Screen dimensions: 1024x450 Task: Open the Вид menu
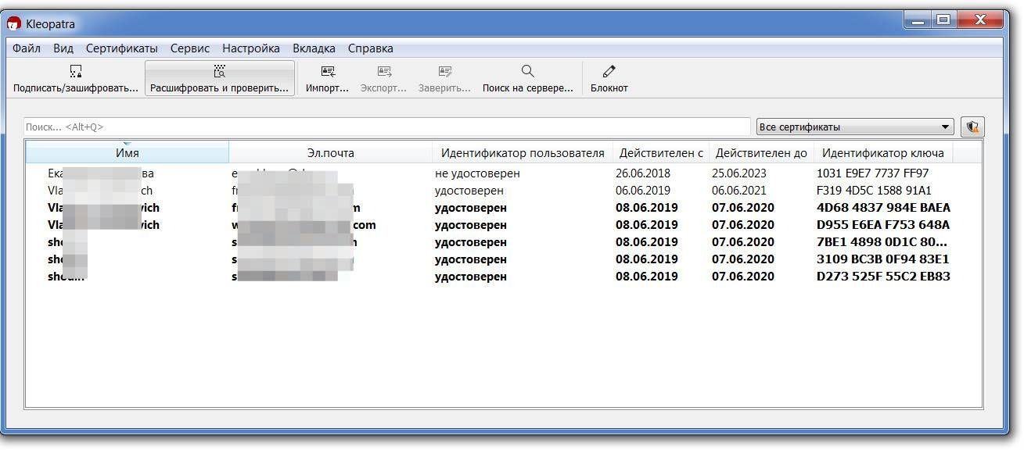63,48
